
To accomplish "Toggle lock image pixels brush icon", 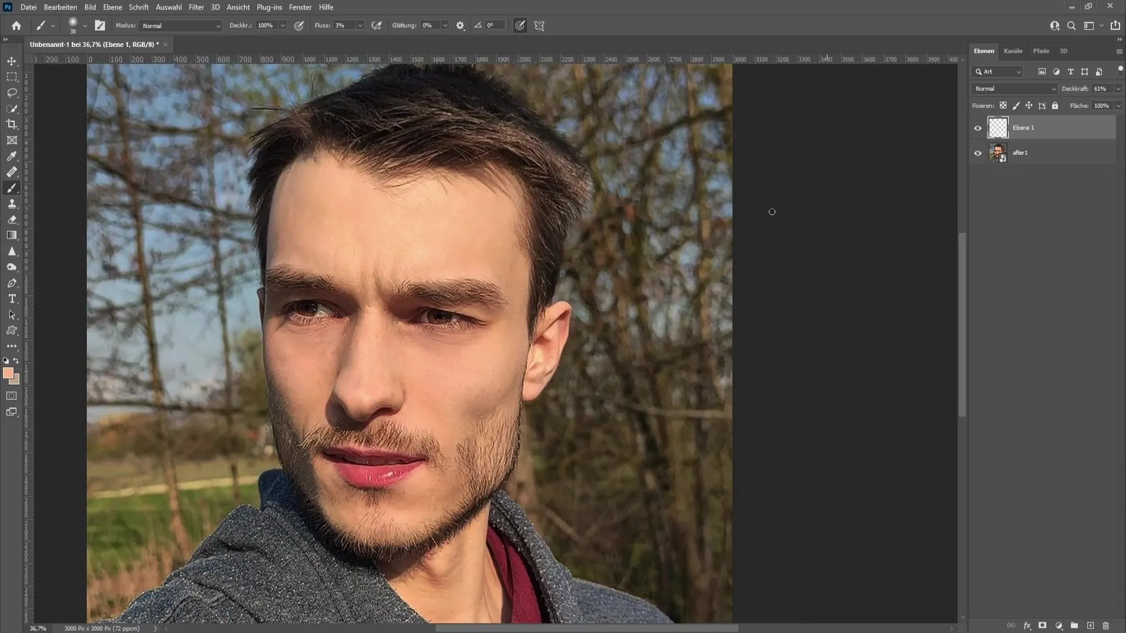I will click(x=1016, y=106).
